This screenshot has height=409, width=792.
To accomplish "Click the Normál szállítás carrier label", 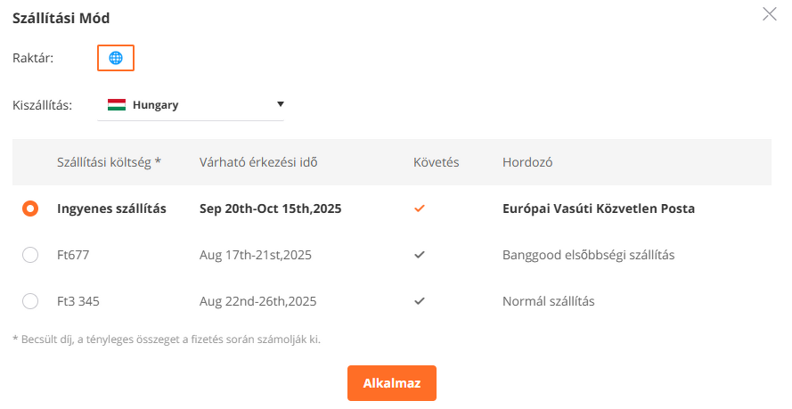I will point(548,301).
